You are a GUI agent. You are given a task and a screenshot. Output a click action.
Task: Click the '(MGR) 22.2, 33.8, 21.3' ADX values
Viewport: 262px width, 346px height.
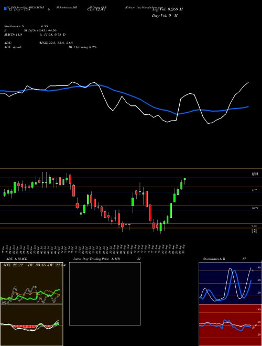tap(56, 43)
